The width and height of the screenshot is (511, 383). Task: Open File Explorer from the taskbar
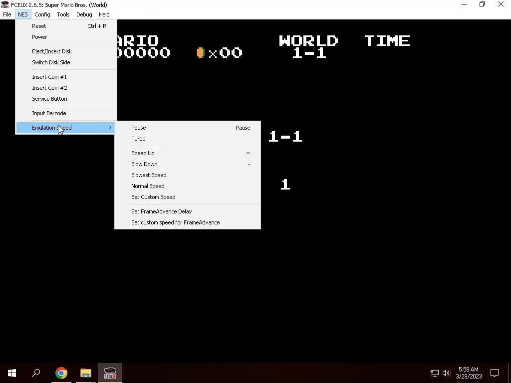86,373
